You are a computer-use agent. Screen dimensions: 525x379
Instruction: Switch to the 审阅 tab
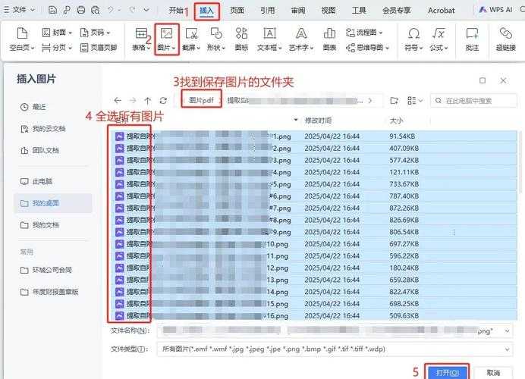[x=298, y=11]
